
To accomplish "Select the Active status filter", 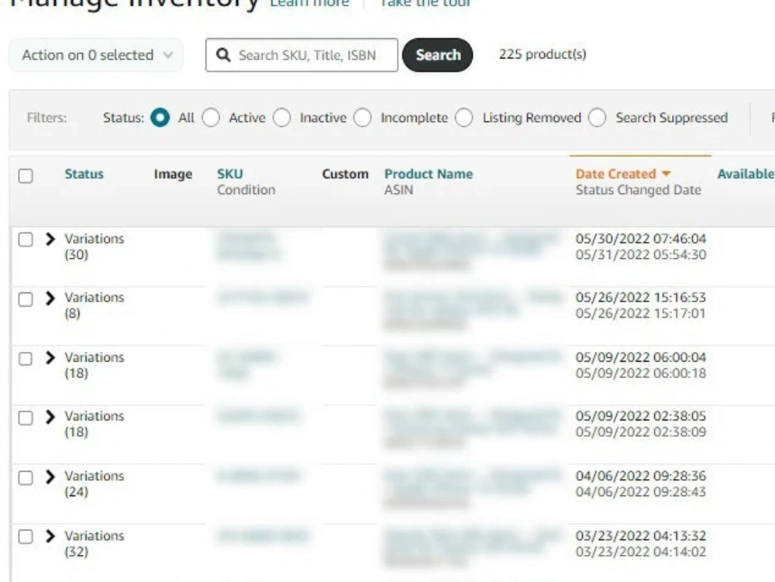I will pyautogui.click(x=211, y=118).
